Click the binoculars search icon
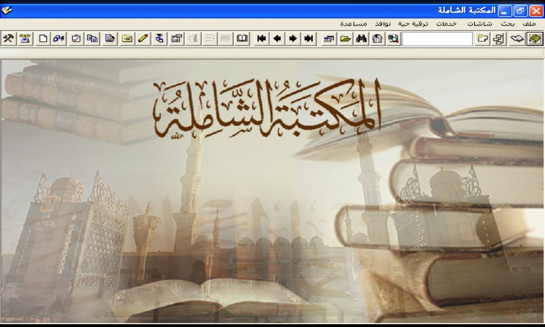 (x=362, y=39)
